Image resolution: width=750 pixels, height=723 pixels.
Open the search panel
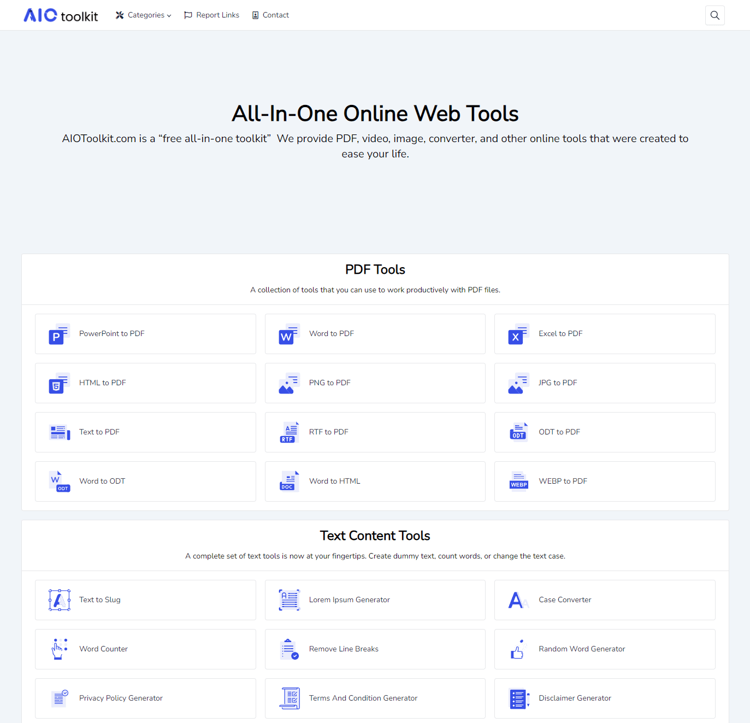click(714, 15)
